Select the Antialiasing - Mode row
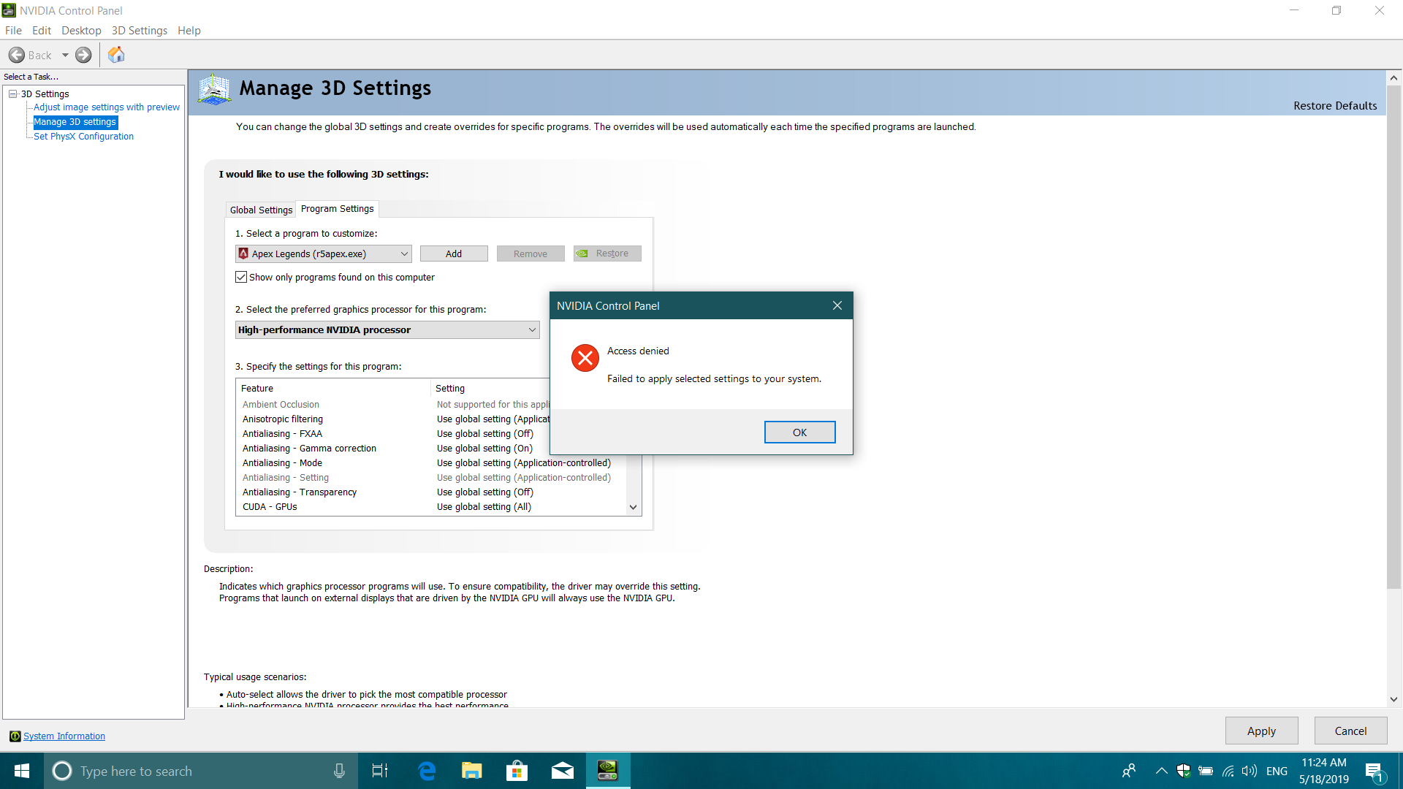The image size is (1403, 789). pyautogui.click(x=432, y=463)
